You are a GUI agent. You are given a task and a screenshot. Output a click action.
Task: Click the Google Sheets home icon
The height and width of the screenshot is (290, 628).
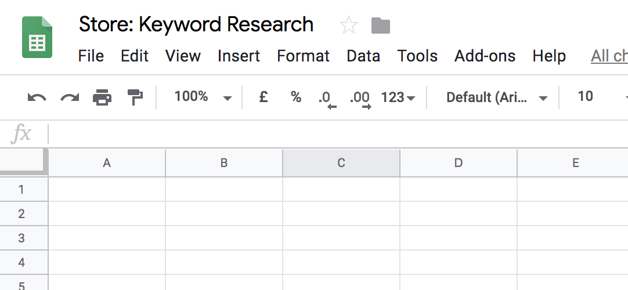pyautogui.click(x=37, y=37)
